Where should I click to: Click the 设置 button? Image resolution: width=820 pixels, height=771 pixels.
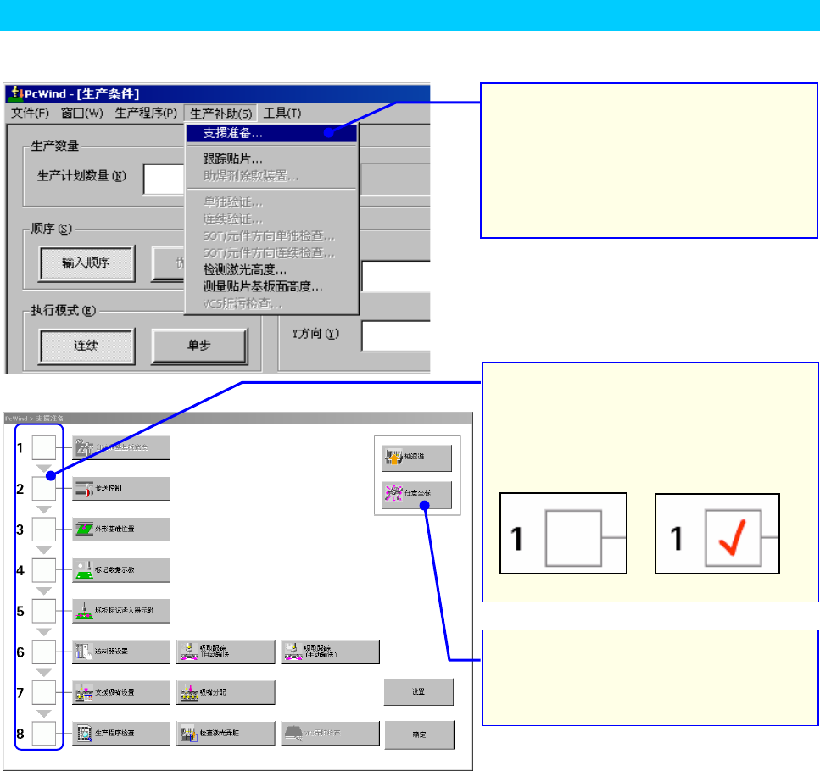tap(418, 692)
